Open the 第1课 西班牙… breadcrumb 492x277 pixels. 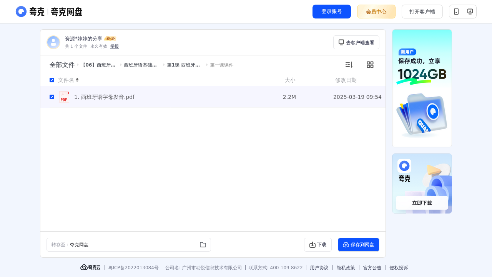click(x=183, y=65)
